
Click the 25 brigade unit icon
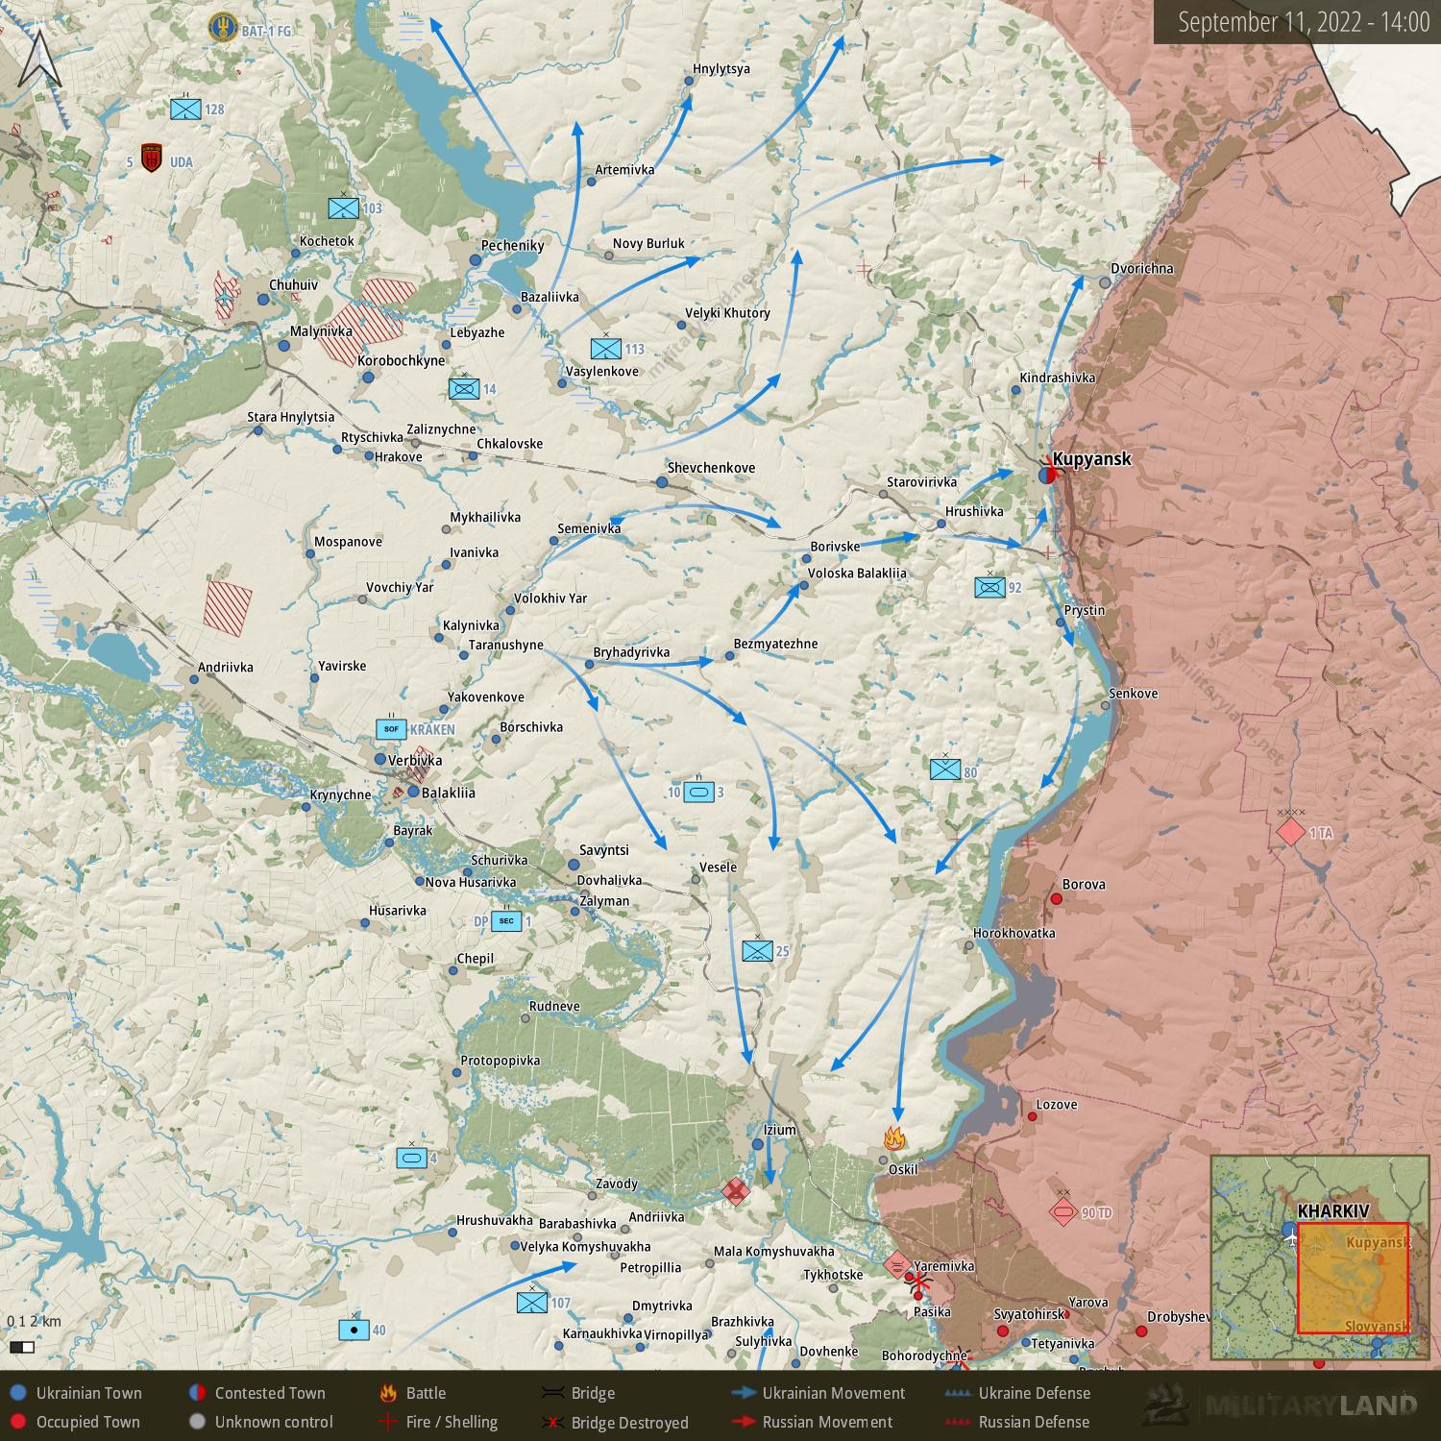pyautogui.click(x=758, y=950)
